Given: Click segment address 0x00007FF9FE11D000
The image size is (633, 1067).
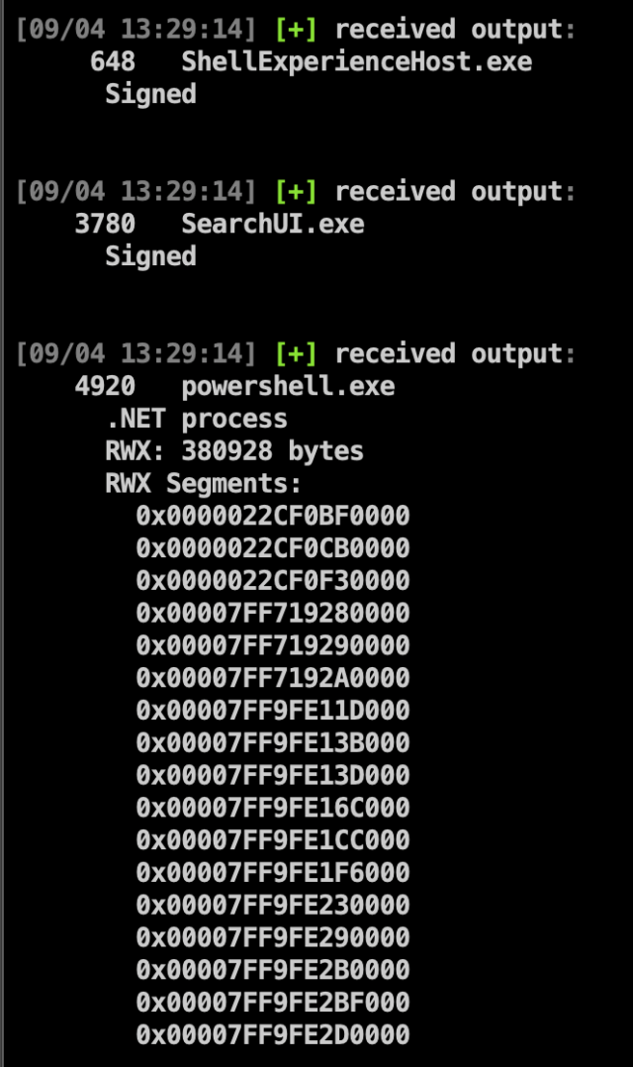Looking at the screenshot, I should point(273,711).
